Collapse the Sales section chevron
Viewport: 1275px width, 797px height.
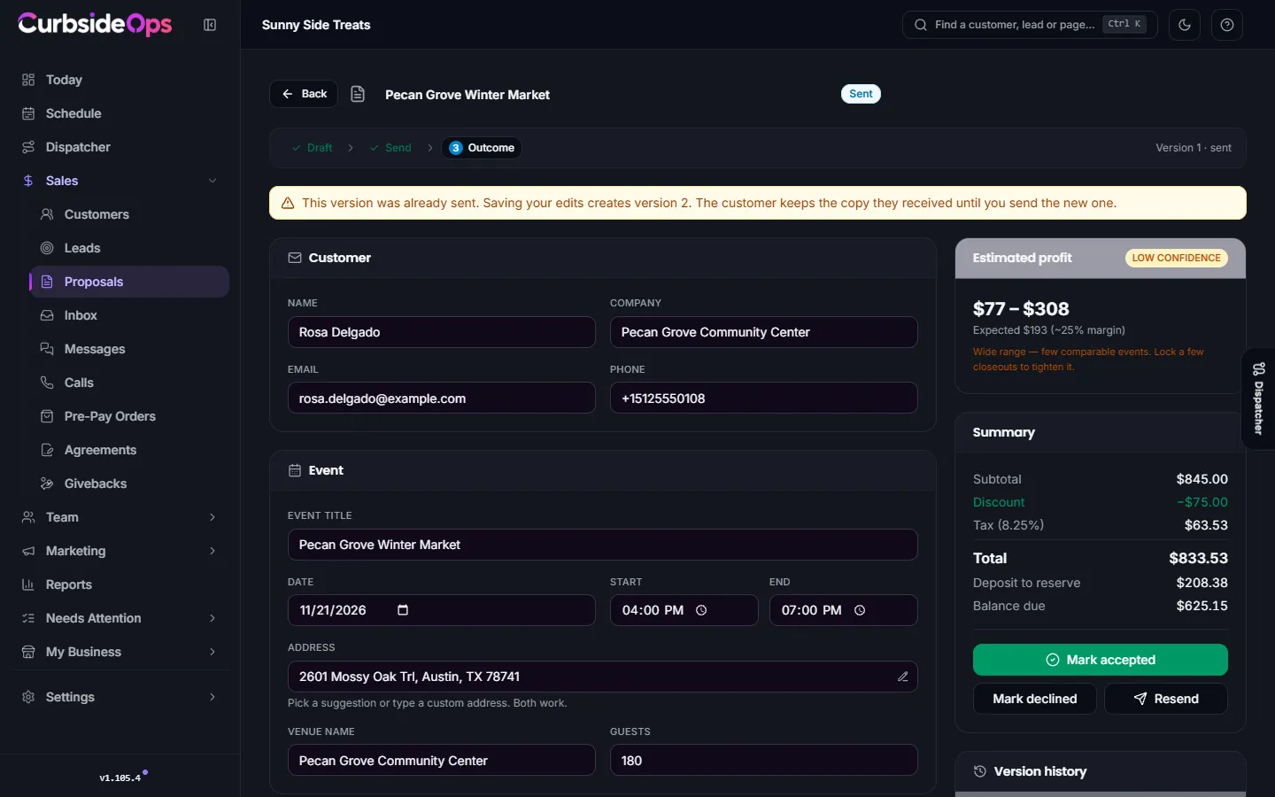pyautogui.click(x=212, y=181)
